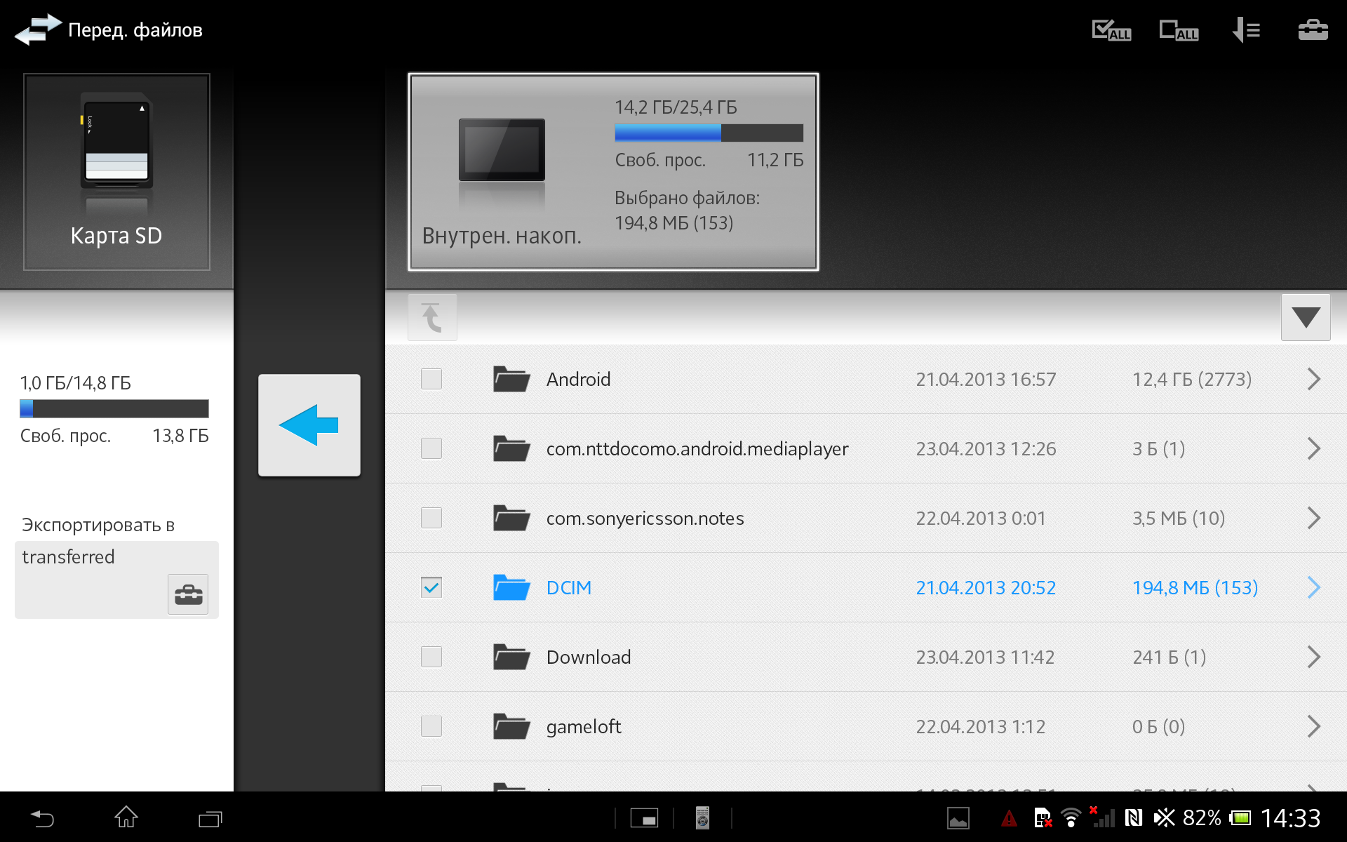Check the Download folder checkbox

[431, 657]
